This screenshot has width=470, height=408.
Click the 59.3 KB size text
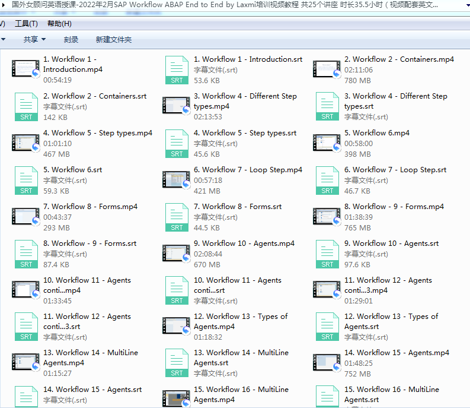pyautogui.click(x=56, y=191)
